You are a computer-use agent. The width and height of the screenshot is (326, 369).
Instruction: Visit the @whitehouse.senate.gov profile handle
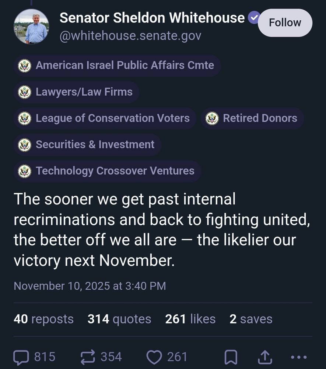pyautogui.click(x=130, y=36)
